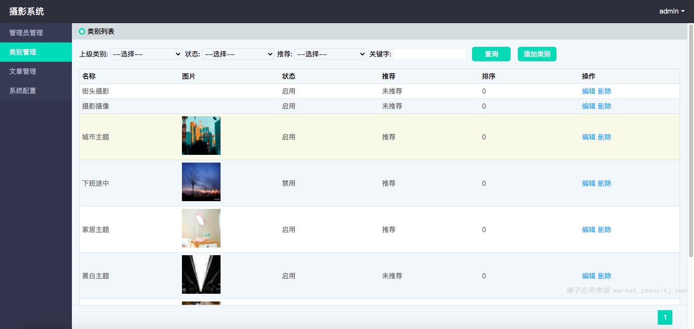Expand the 上级类别 select dropdown
Image resolution: width=694 pixels, height=329 pixels.
[146, 54]
